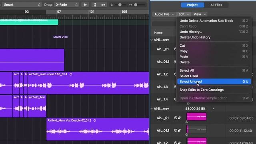Adjust the horizontal zoom slider knob
This screenshot has width=256, height=144.
coord(136,5)
